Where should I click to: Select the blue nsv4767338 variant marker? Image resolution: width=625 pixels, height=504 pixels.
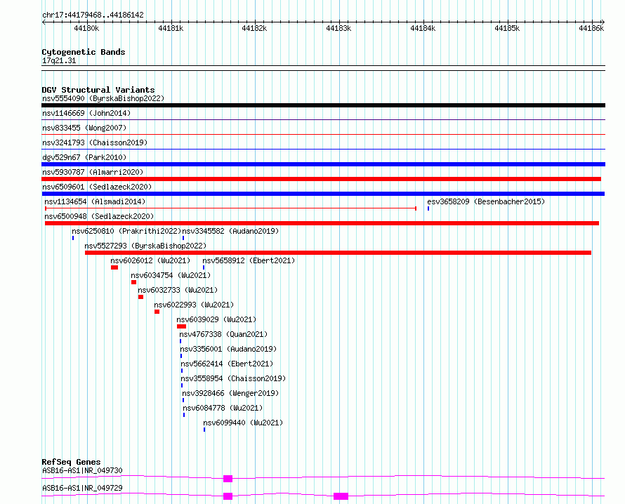[x=180, y=341]
